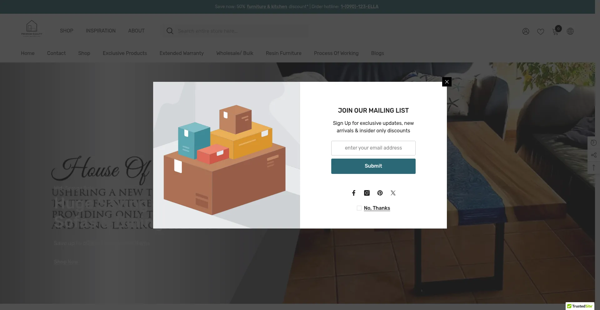Open the SHOP menu
Screen dimensions: 600x310
(67, 31)
